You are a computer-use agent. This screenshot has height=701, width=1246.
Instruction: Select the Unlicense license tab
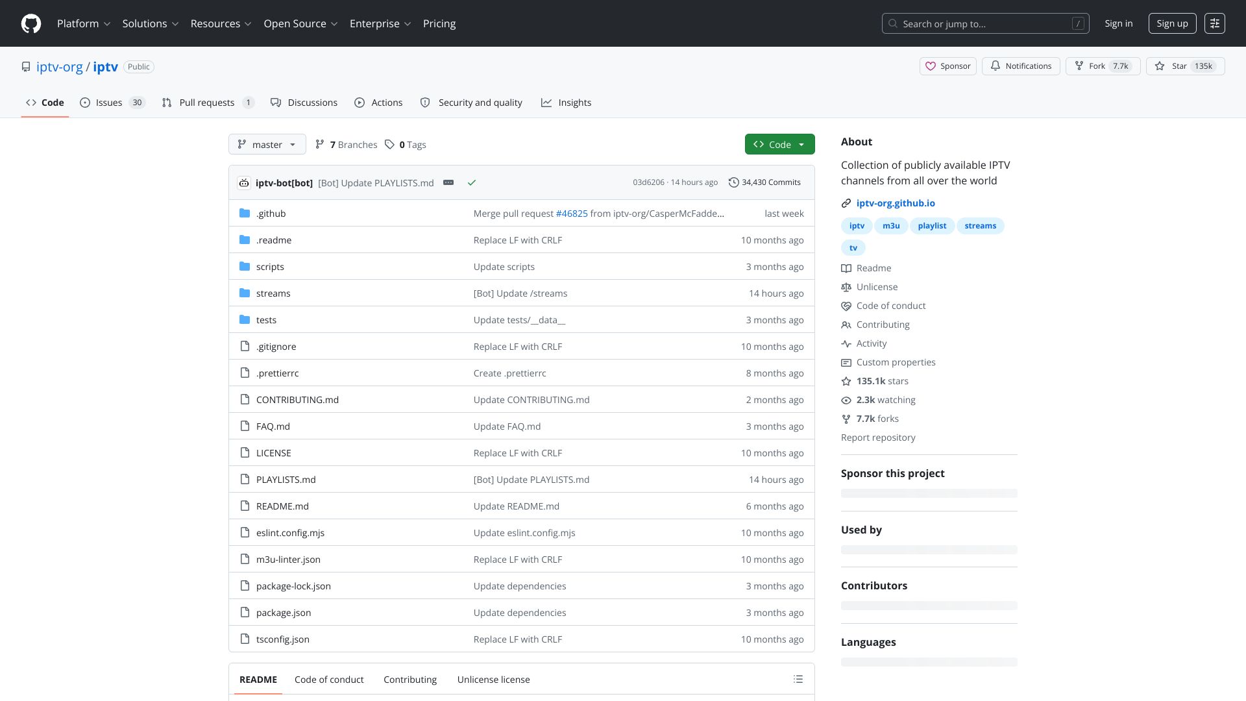click(493, 679)
